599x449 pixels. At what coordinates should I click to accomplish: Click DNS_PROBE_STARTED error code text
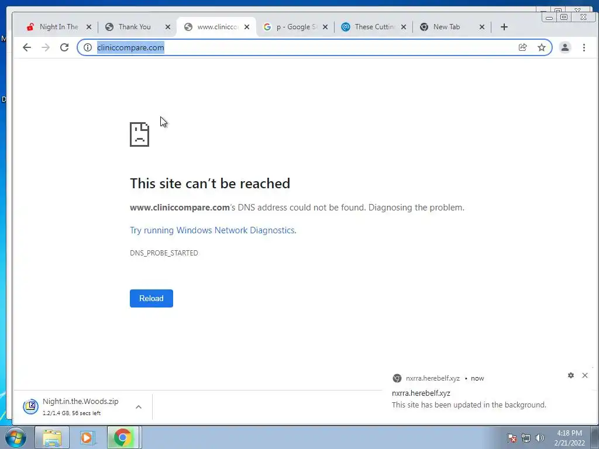coord(164,253)
